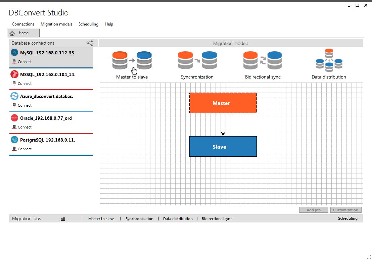The image size is (372, 260).
Task: Select the PostgreSQL connection icon
Action: tap(14, 140)
